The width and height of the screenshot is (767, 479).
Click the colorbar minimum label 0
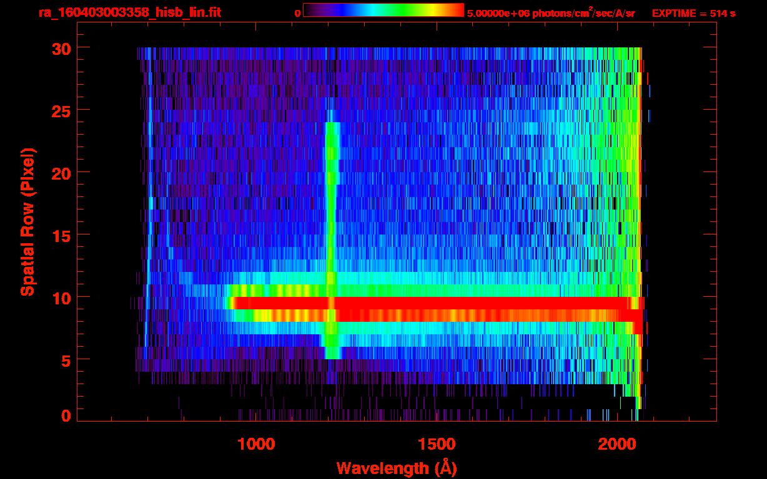[x=298, y=13]
